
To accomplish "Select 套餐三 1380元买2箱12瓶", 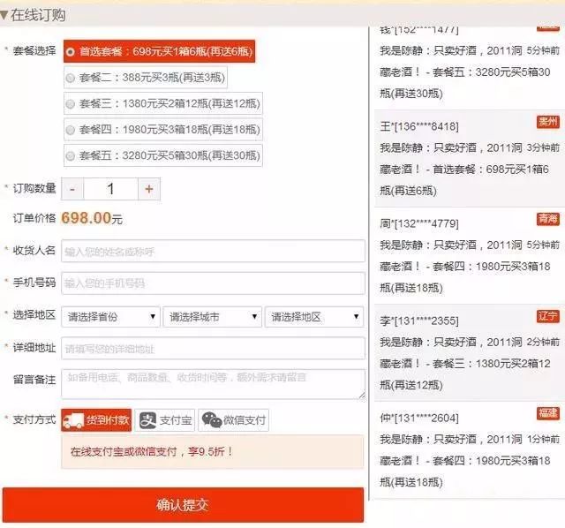I will pyautogui.click(x=71, y=103).
